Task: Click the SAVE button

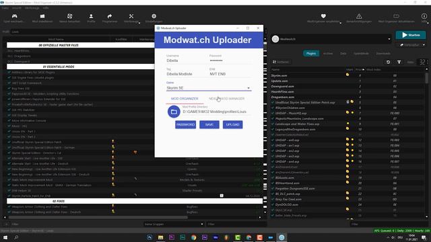Action: click(209, 125)
